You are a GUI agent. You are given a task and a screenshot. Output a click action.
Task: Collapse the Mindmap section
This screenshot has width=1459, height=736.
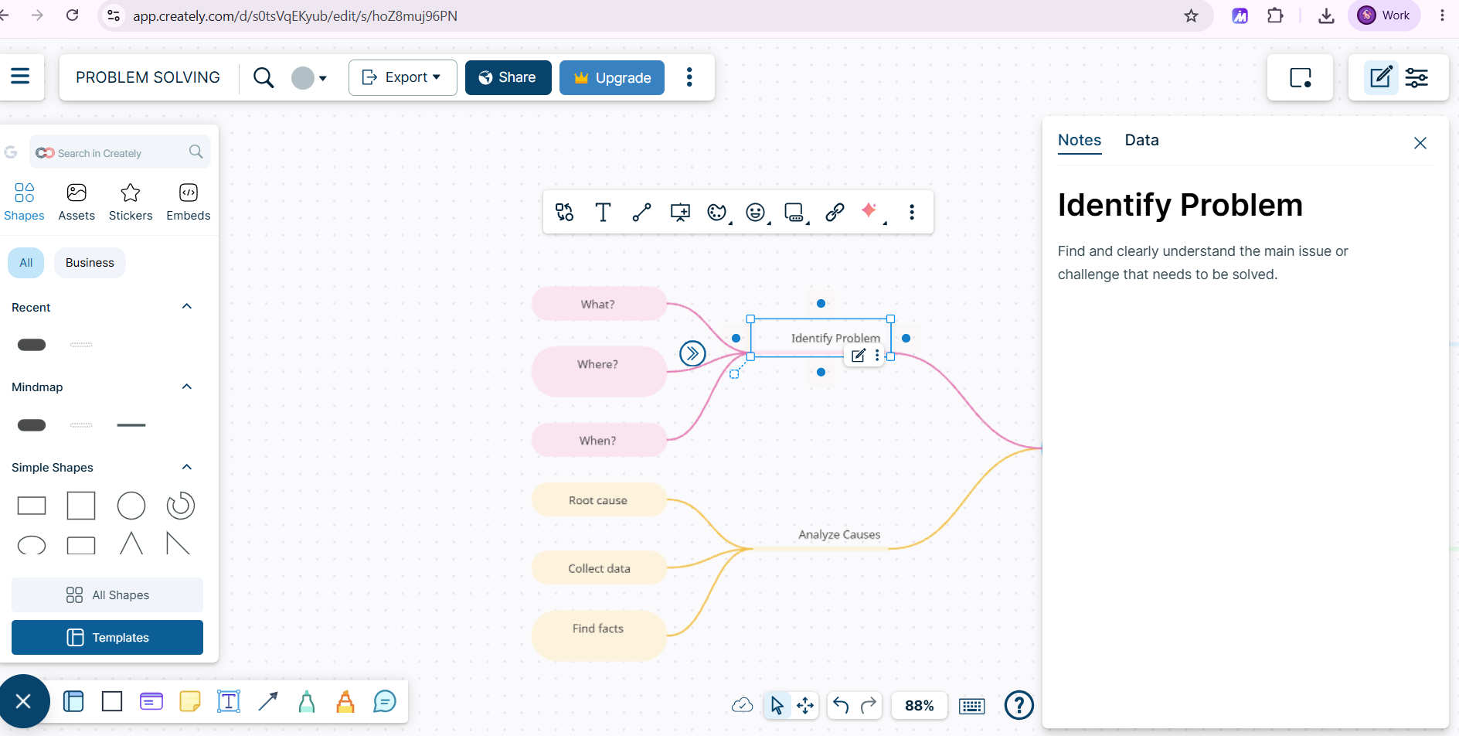[186, 387]
